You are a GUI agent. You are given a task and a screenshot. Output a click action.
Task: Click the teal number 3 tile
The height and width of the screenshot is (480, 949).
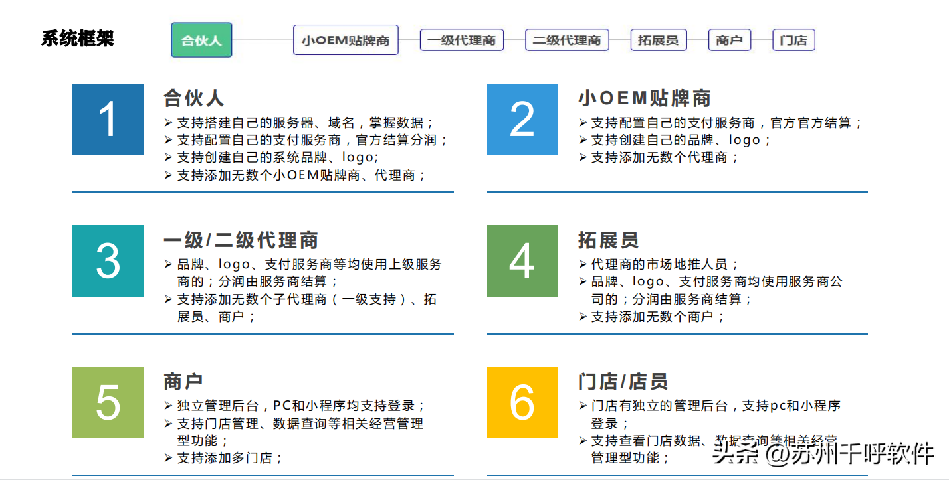coord(108,261)
